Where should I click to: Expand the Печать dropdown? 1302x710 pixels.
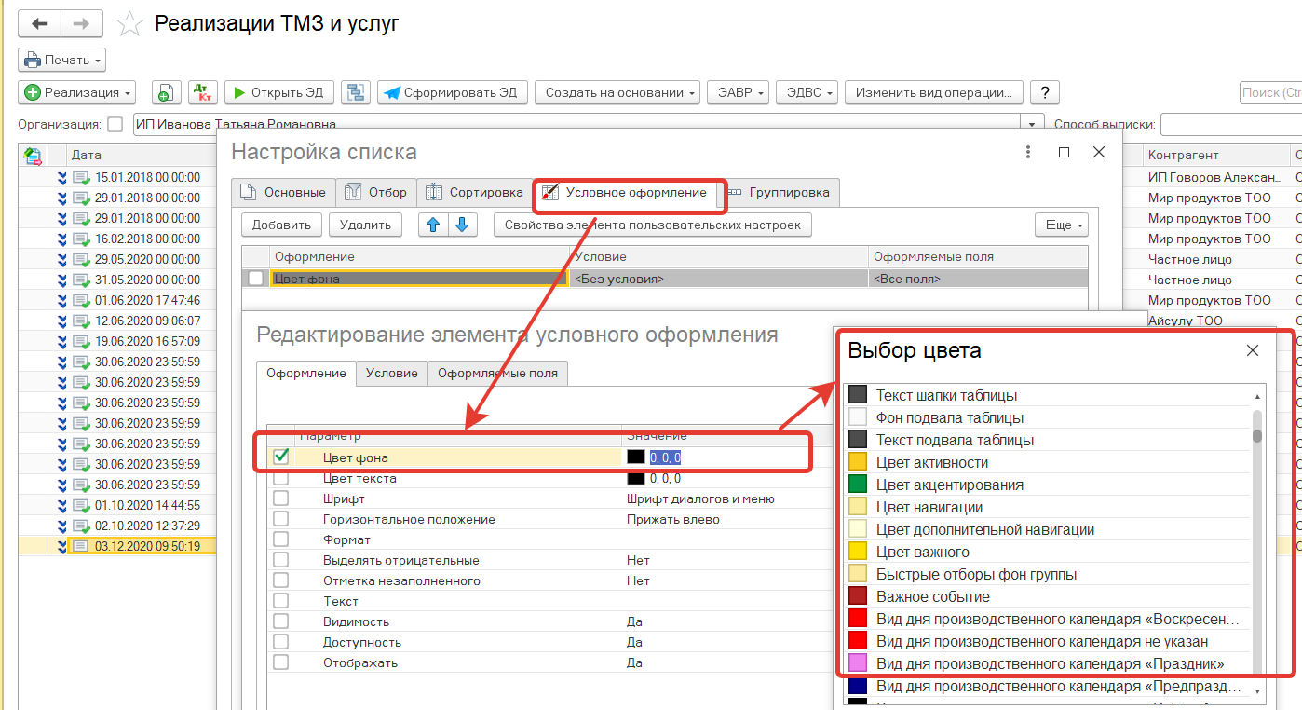(x=61, y=60)
